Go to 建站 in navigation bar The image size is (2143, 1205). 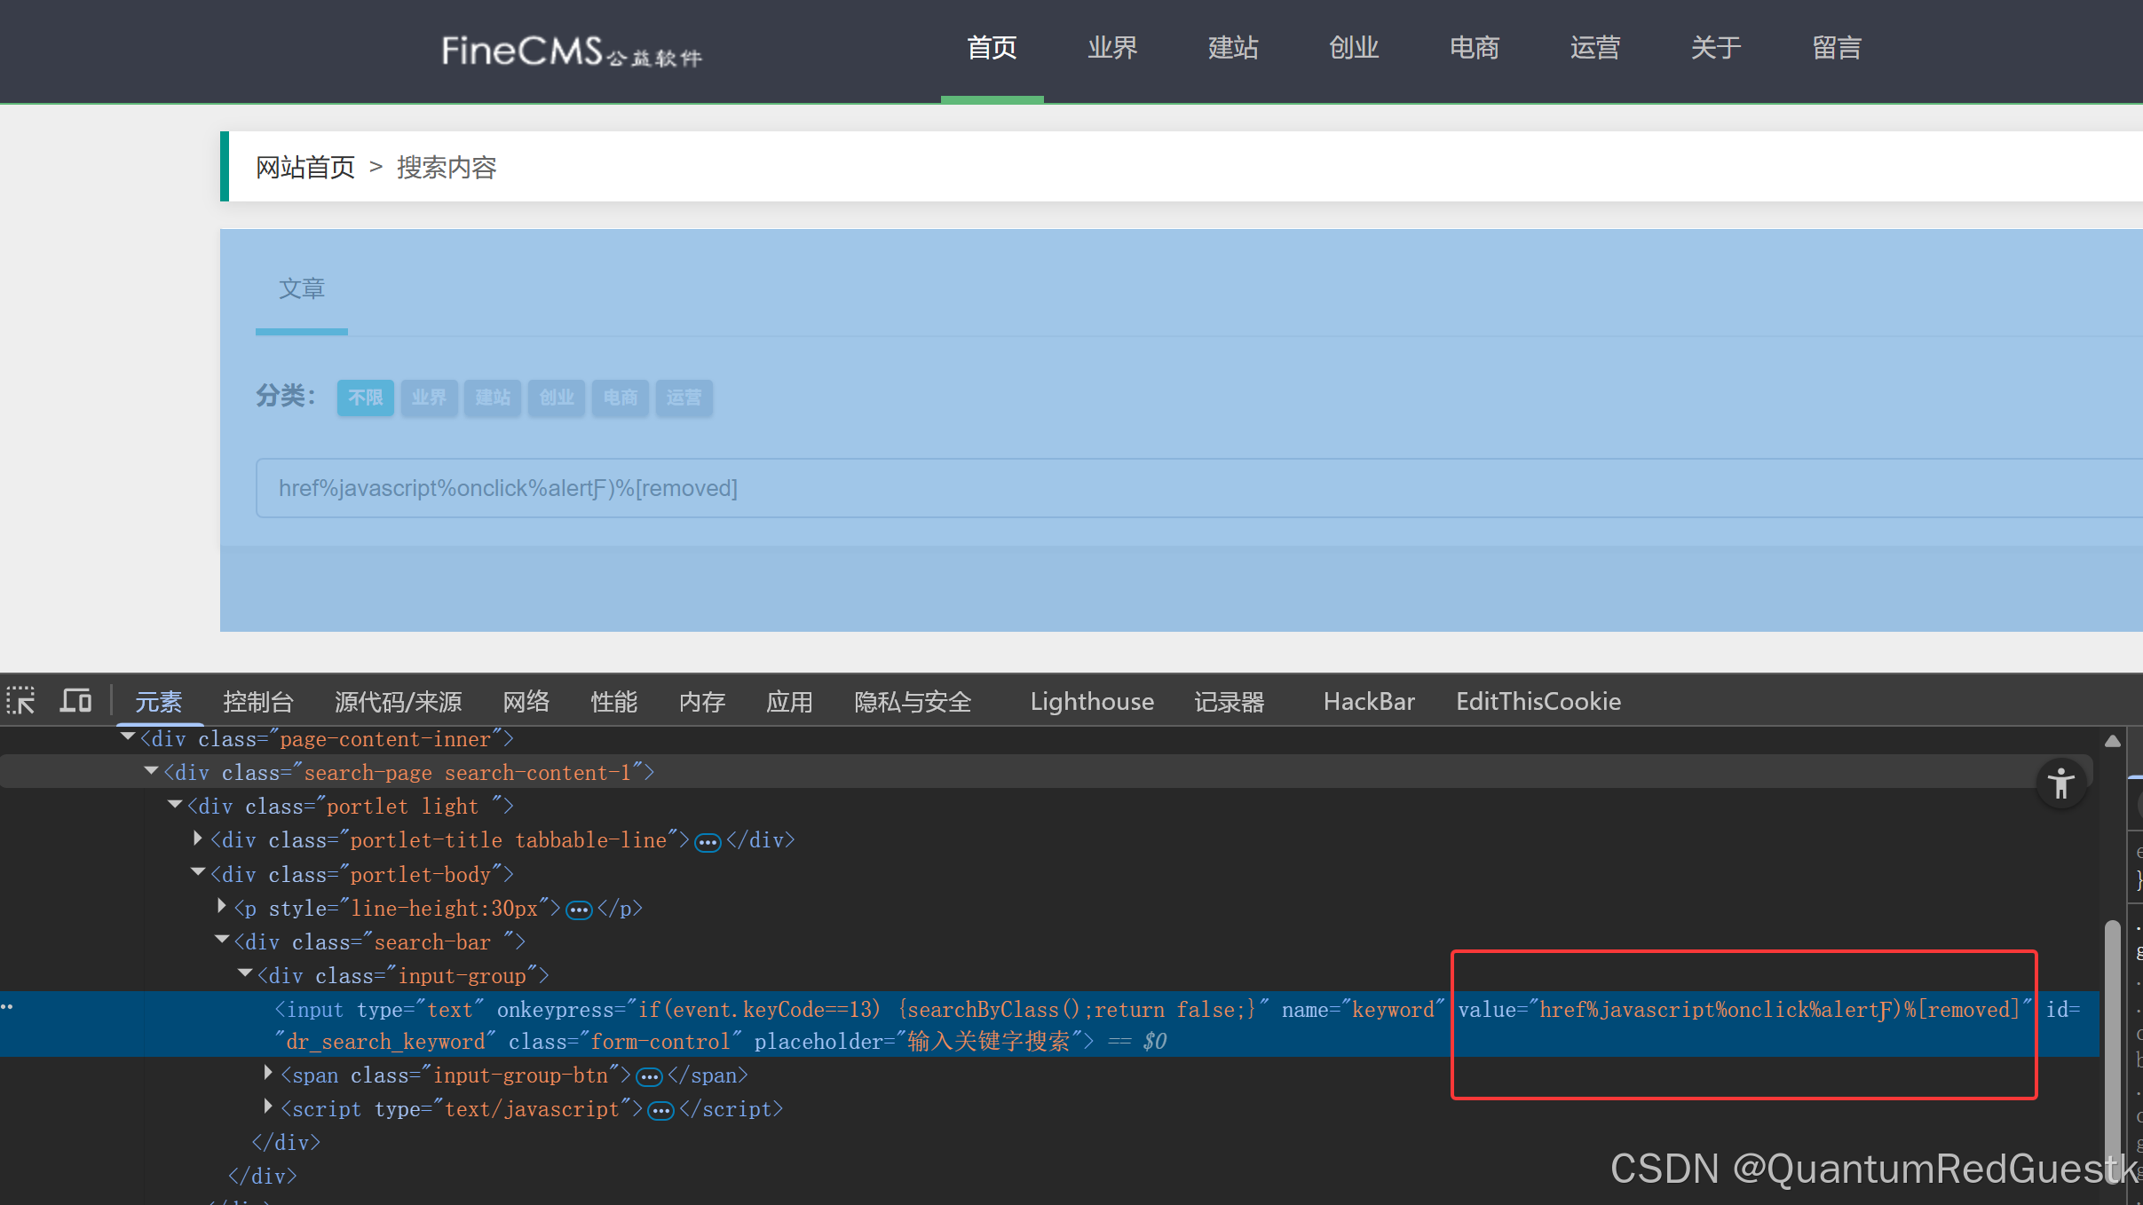(1233, 48)
